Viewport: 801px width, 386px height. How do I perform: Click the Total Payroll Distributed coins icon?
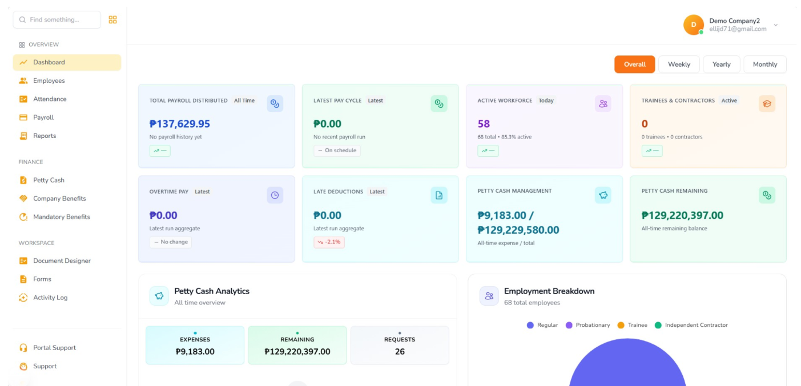[x=275, y=103]
